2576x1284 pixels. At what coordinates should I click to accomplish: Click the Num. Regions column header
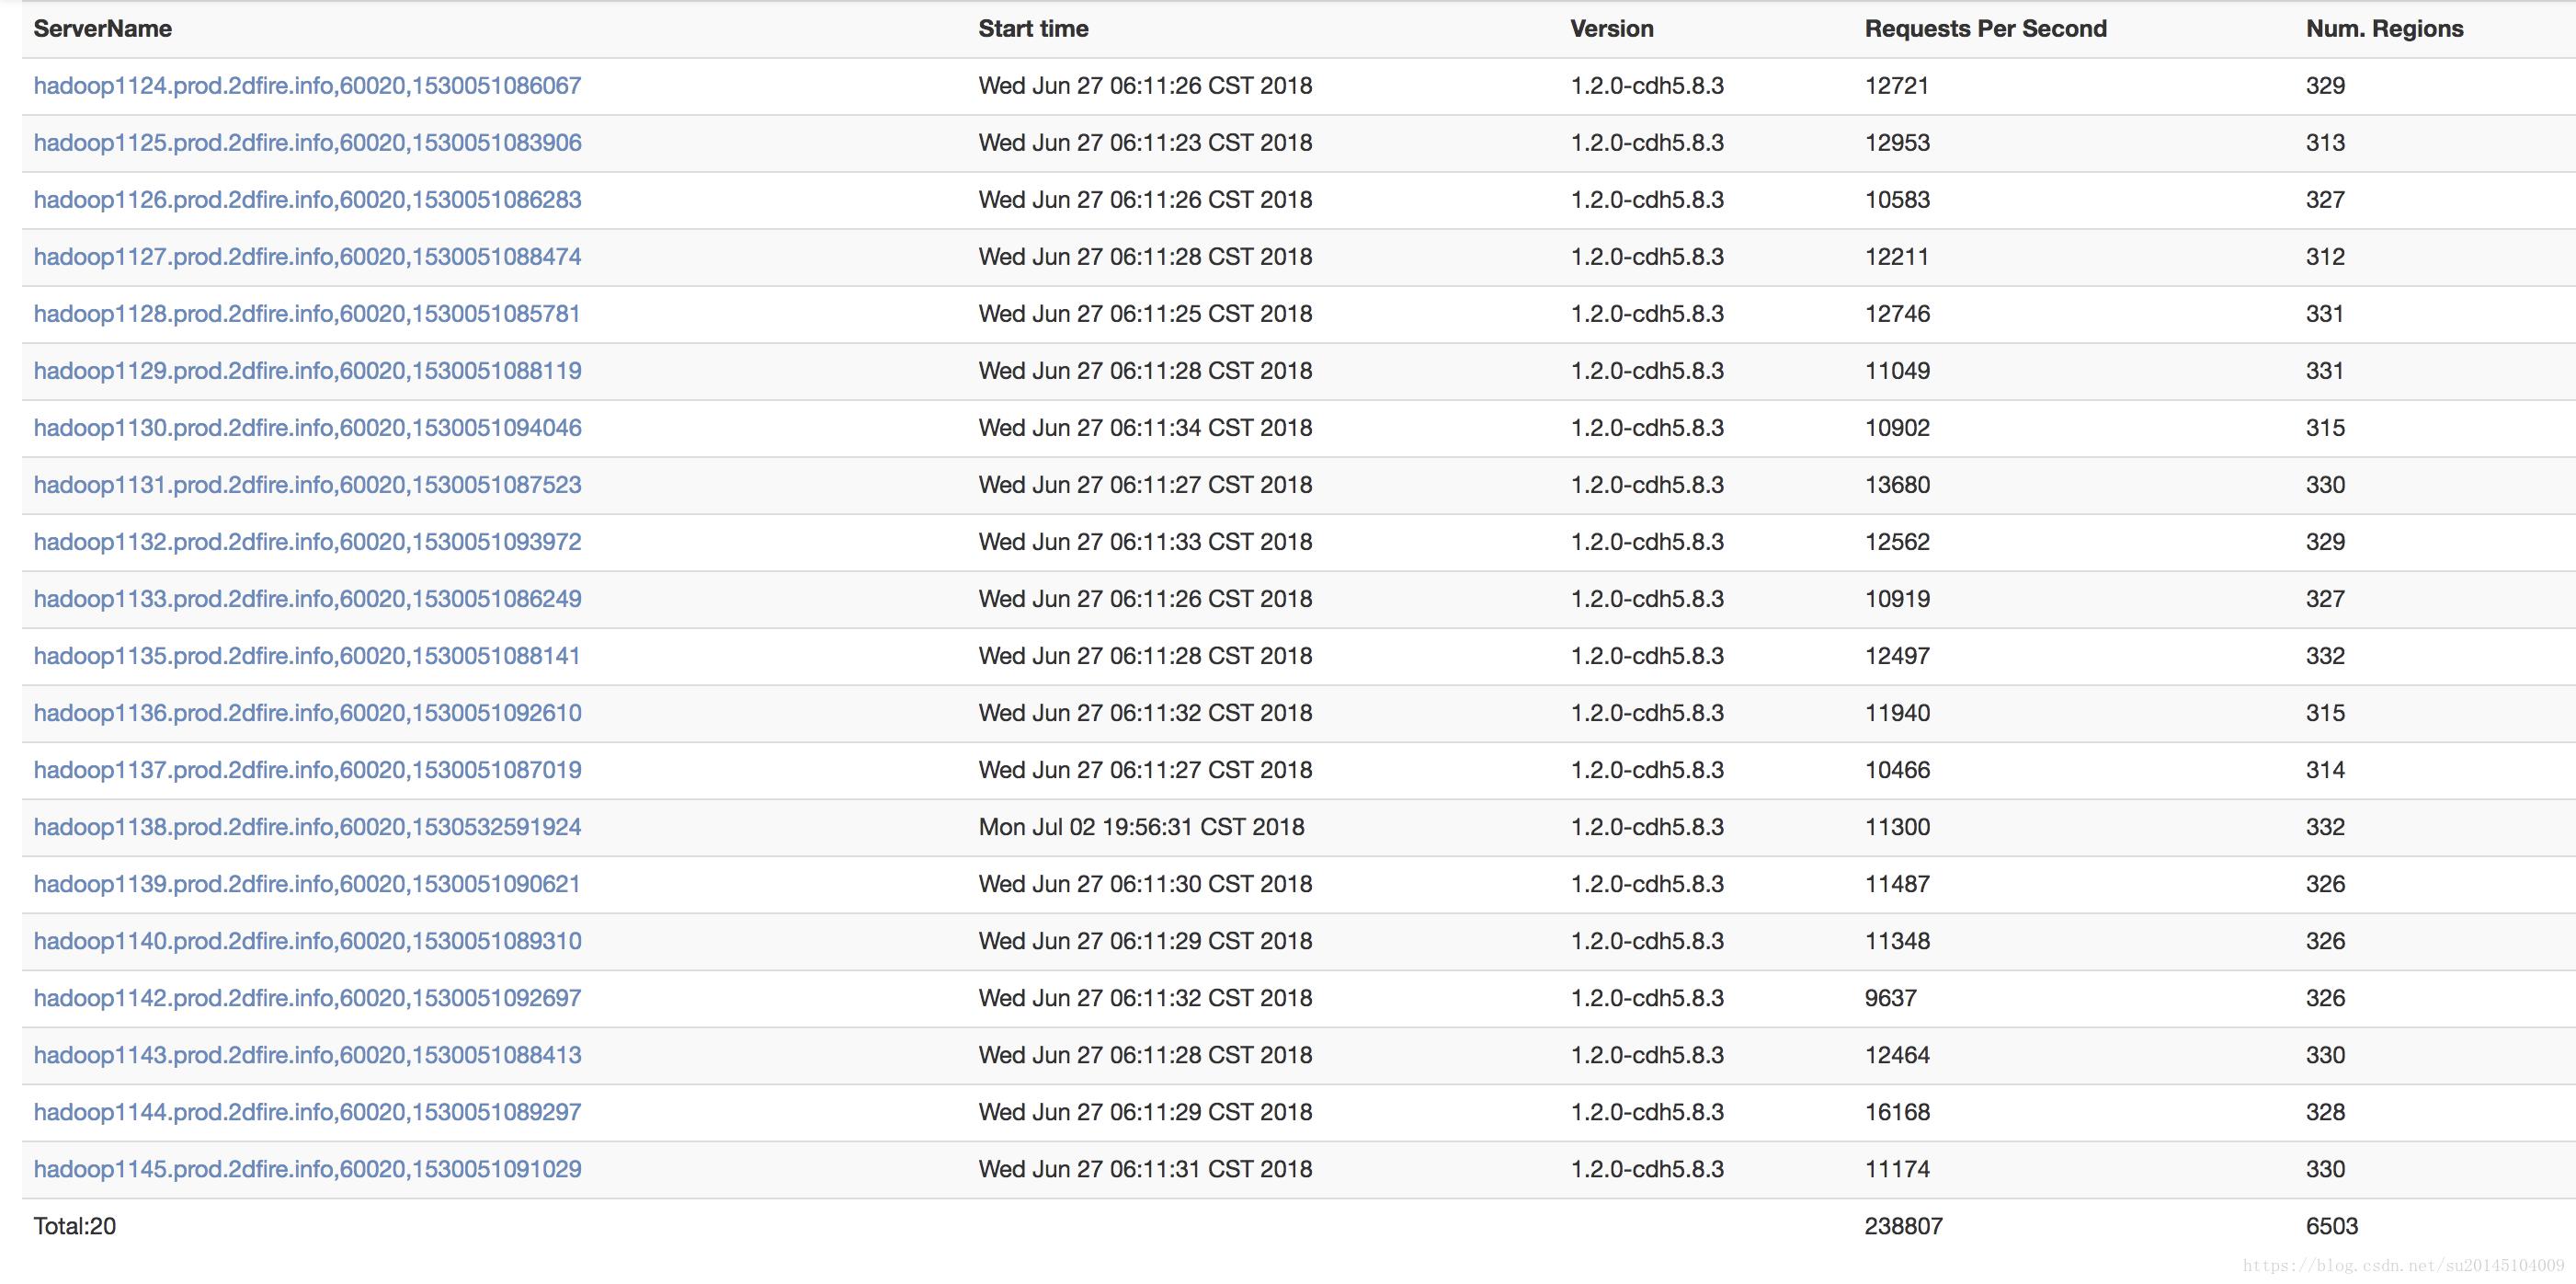click(x=2384, y=29)
